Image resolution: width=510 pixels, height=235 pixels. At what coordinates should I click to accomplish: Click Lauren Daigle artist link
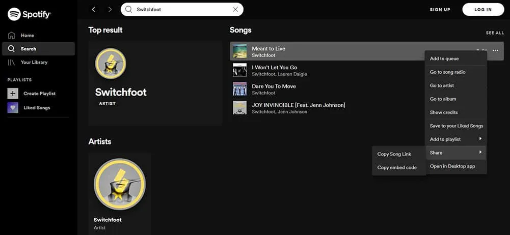[292, 74]
